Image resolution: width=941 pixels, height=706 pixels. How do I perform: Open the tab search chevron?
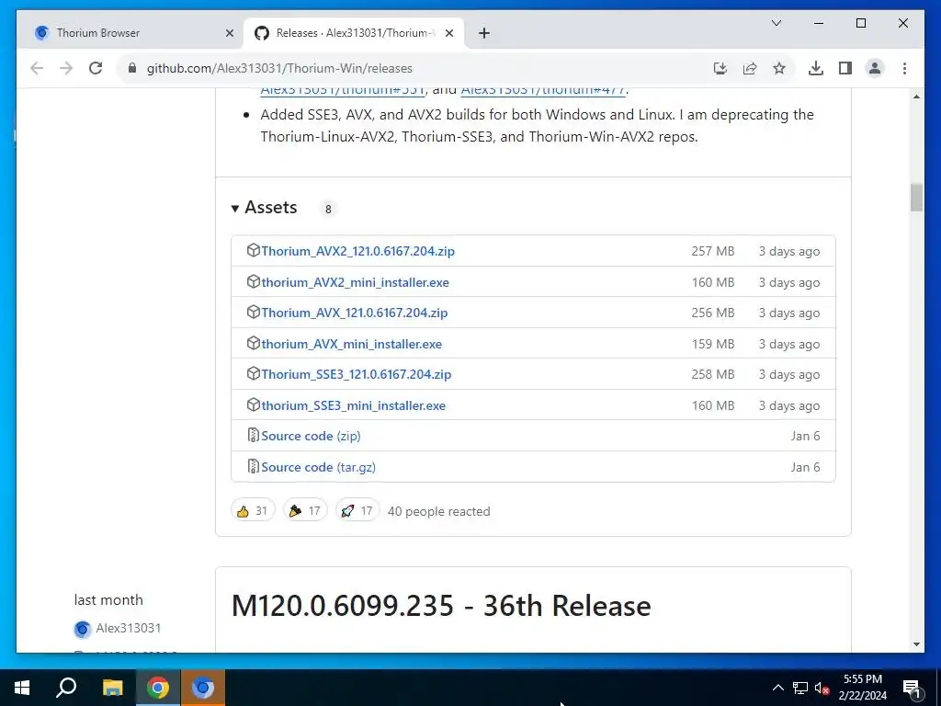[x=776, y=23]
